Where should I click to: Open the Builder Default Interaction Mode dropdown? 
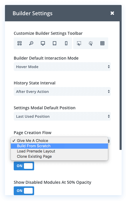click(62, 67)
